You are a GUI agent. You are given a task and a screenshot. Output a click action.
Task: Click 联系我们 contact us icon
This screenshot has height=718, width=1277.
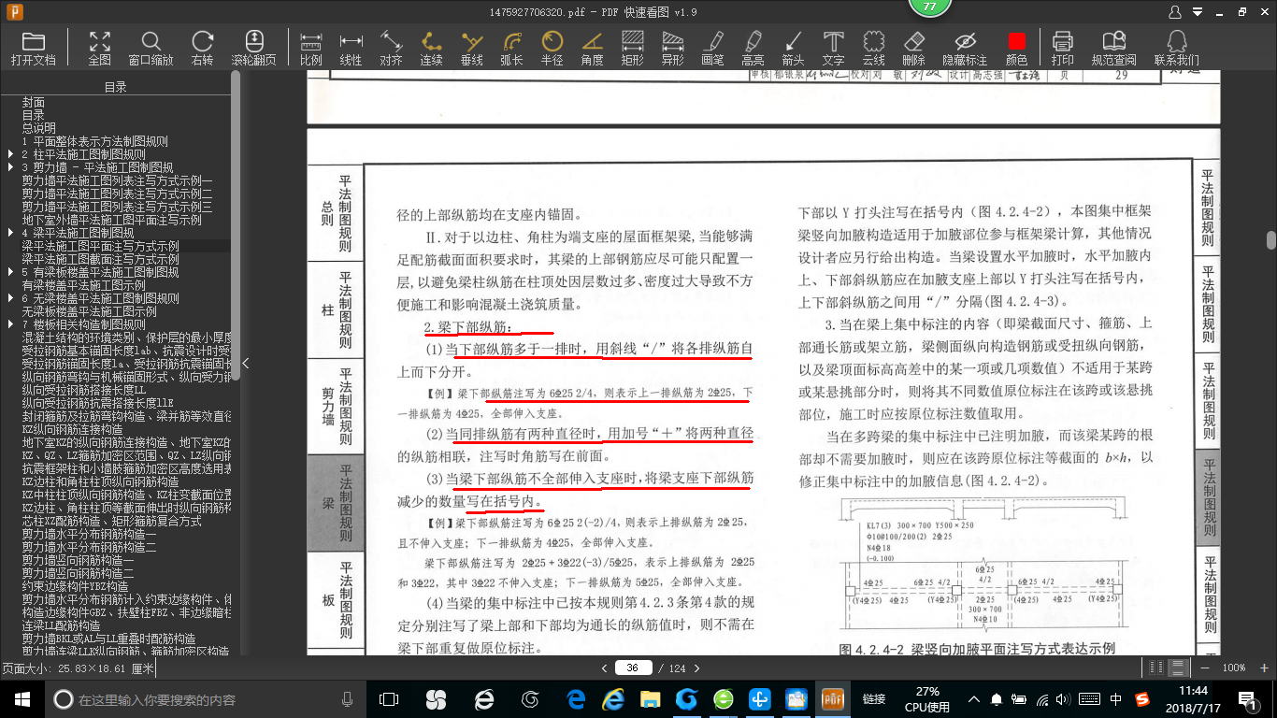1177,47
